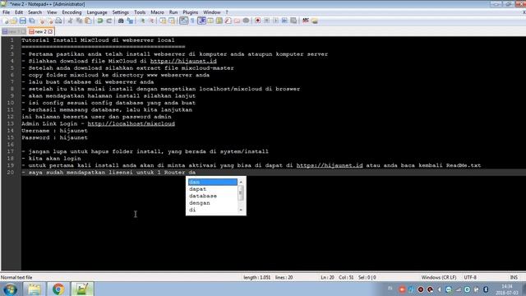This screenshot has height=296, width=526.
Task: Close the new 2 tab
Action: 50,31
